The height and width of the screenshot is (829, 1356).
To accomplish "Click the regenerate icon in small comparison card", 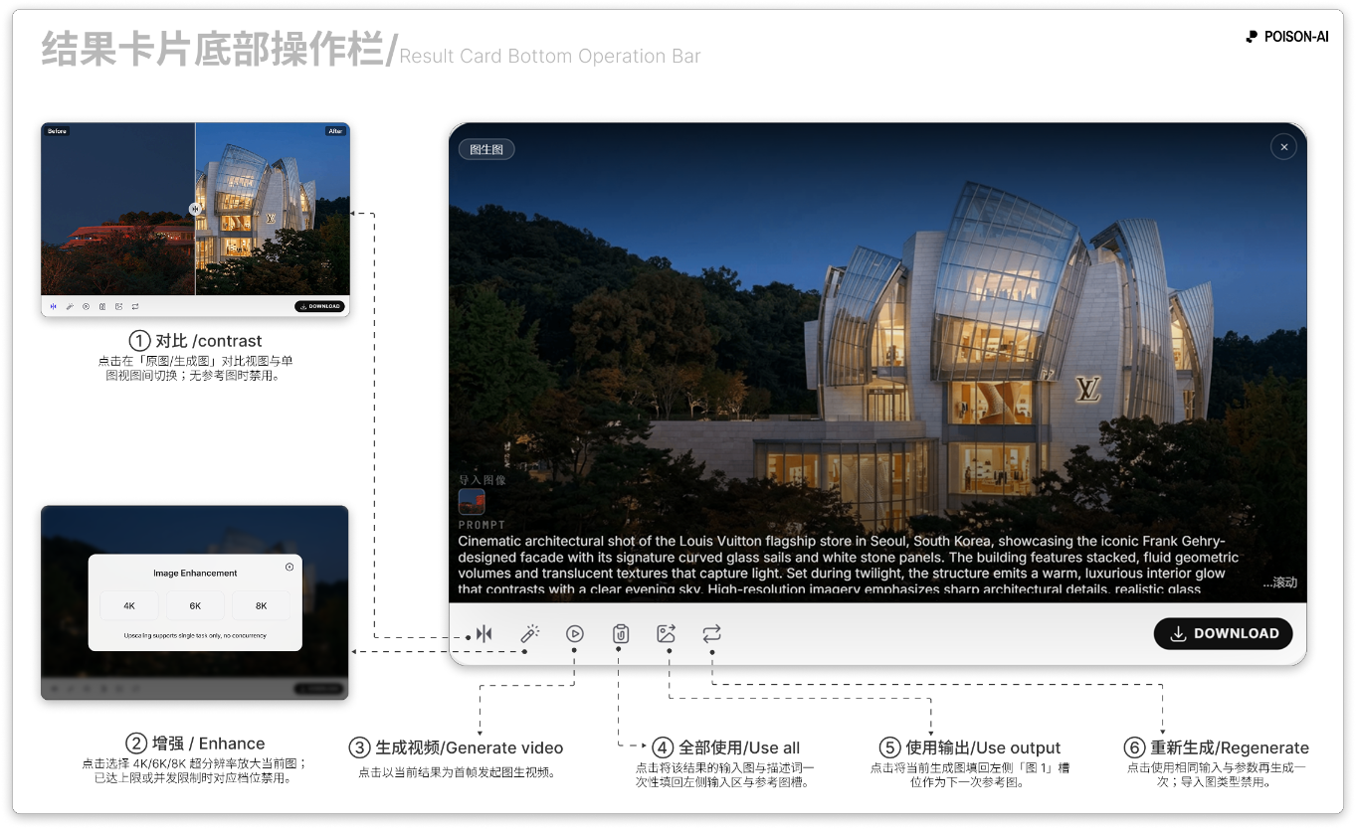I will coord(134,306).
